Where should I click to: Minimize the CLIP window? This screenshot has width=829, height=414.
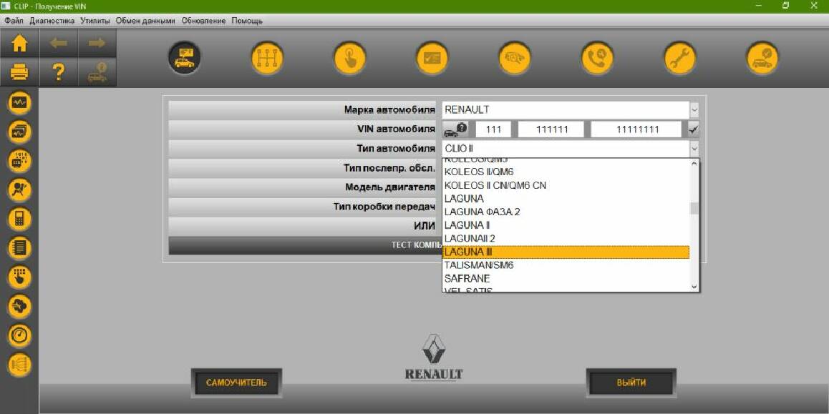(760, 6)
